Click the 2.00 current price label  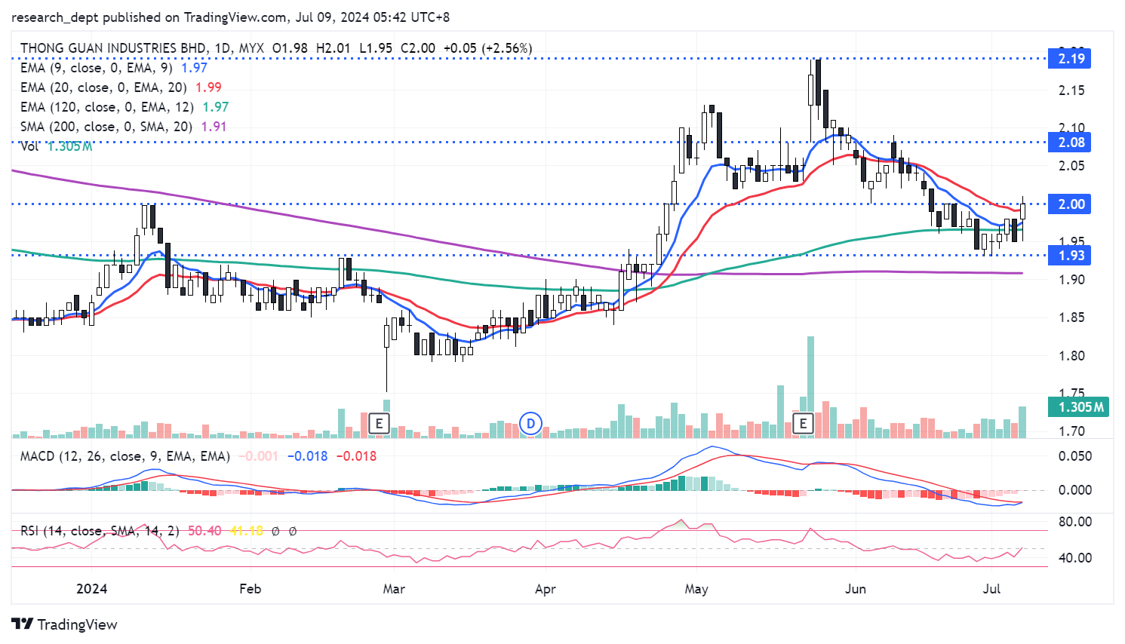pos(1071,204)
